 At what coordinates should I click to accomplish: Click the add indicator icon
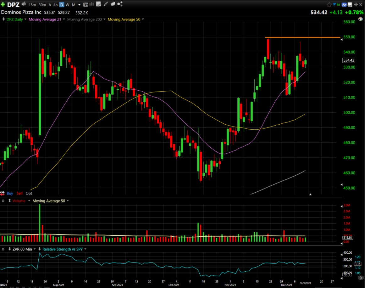coord(98,4)
